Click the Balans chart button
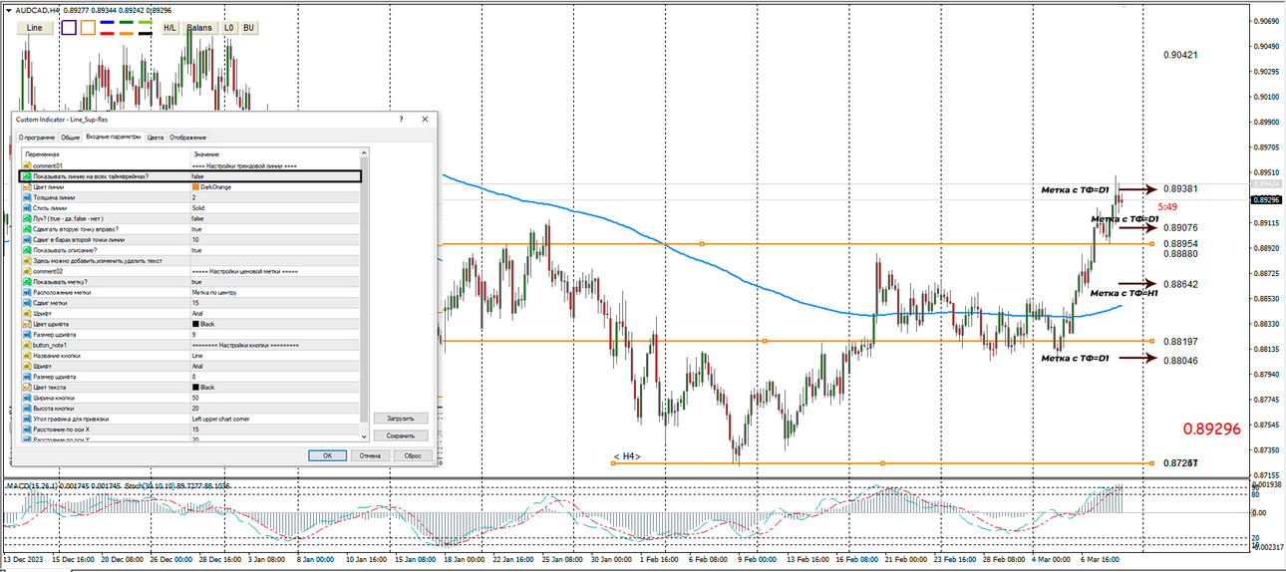The width and height of the screenshot is (1286, 572). (x=199, y=27)
